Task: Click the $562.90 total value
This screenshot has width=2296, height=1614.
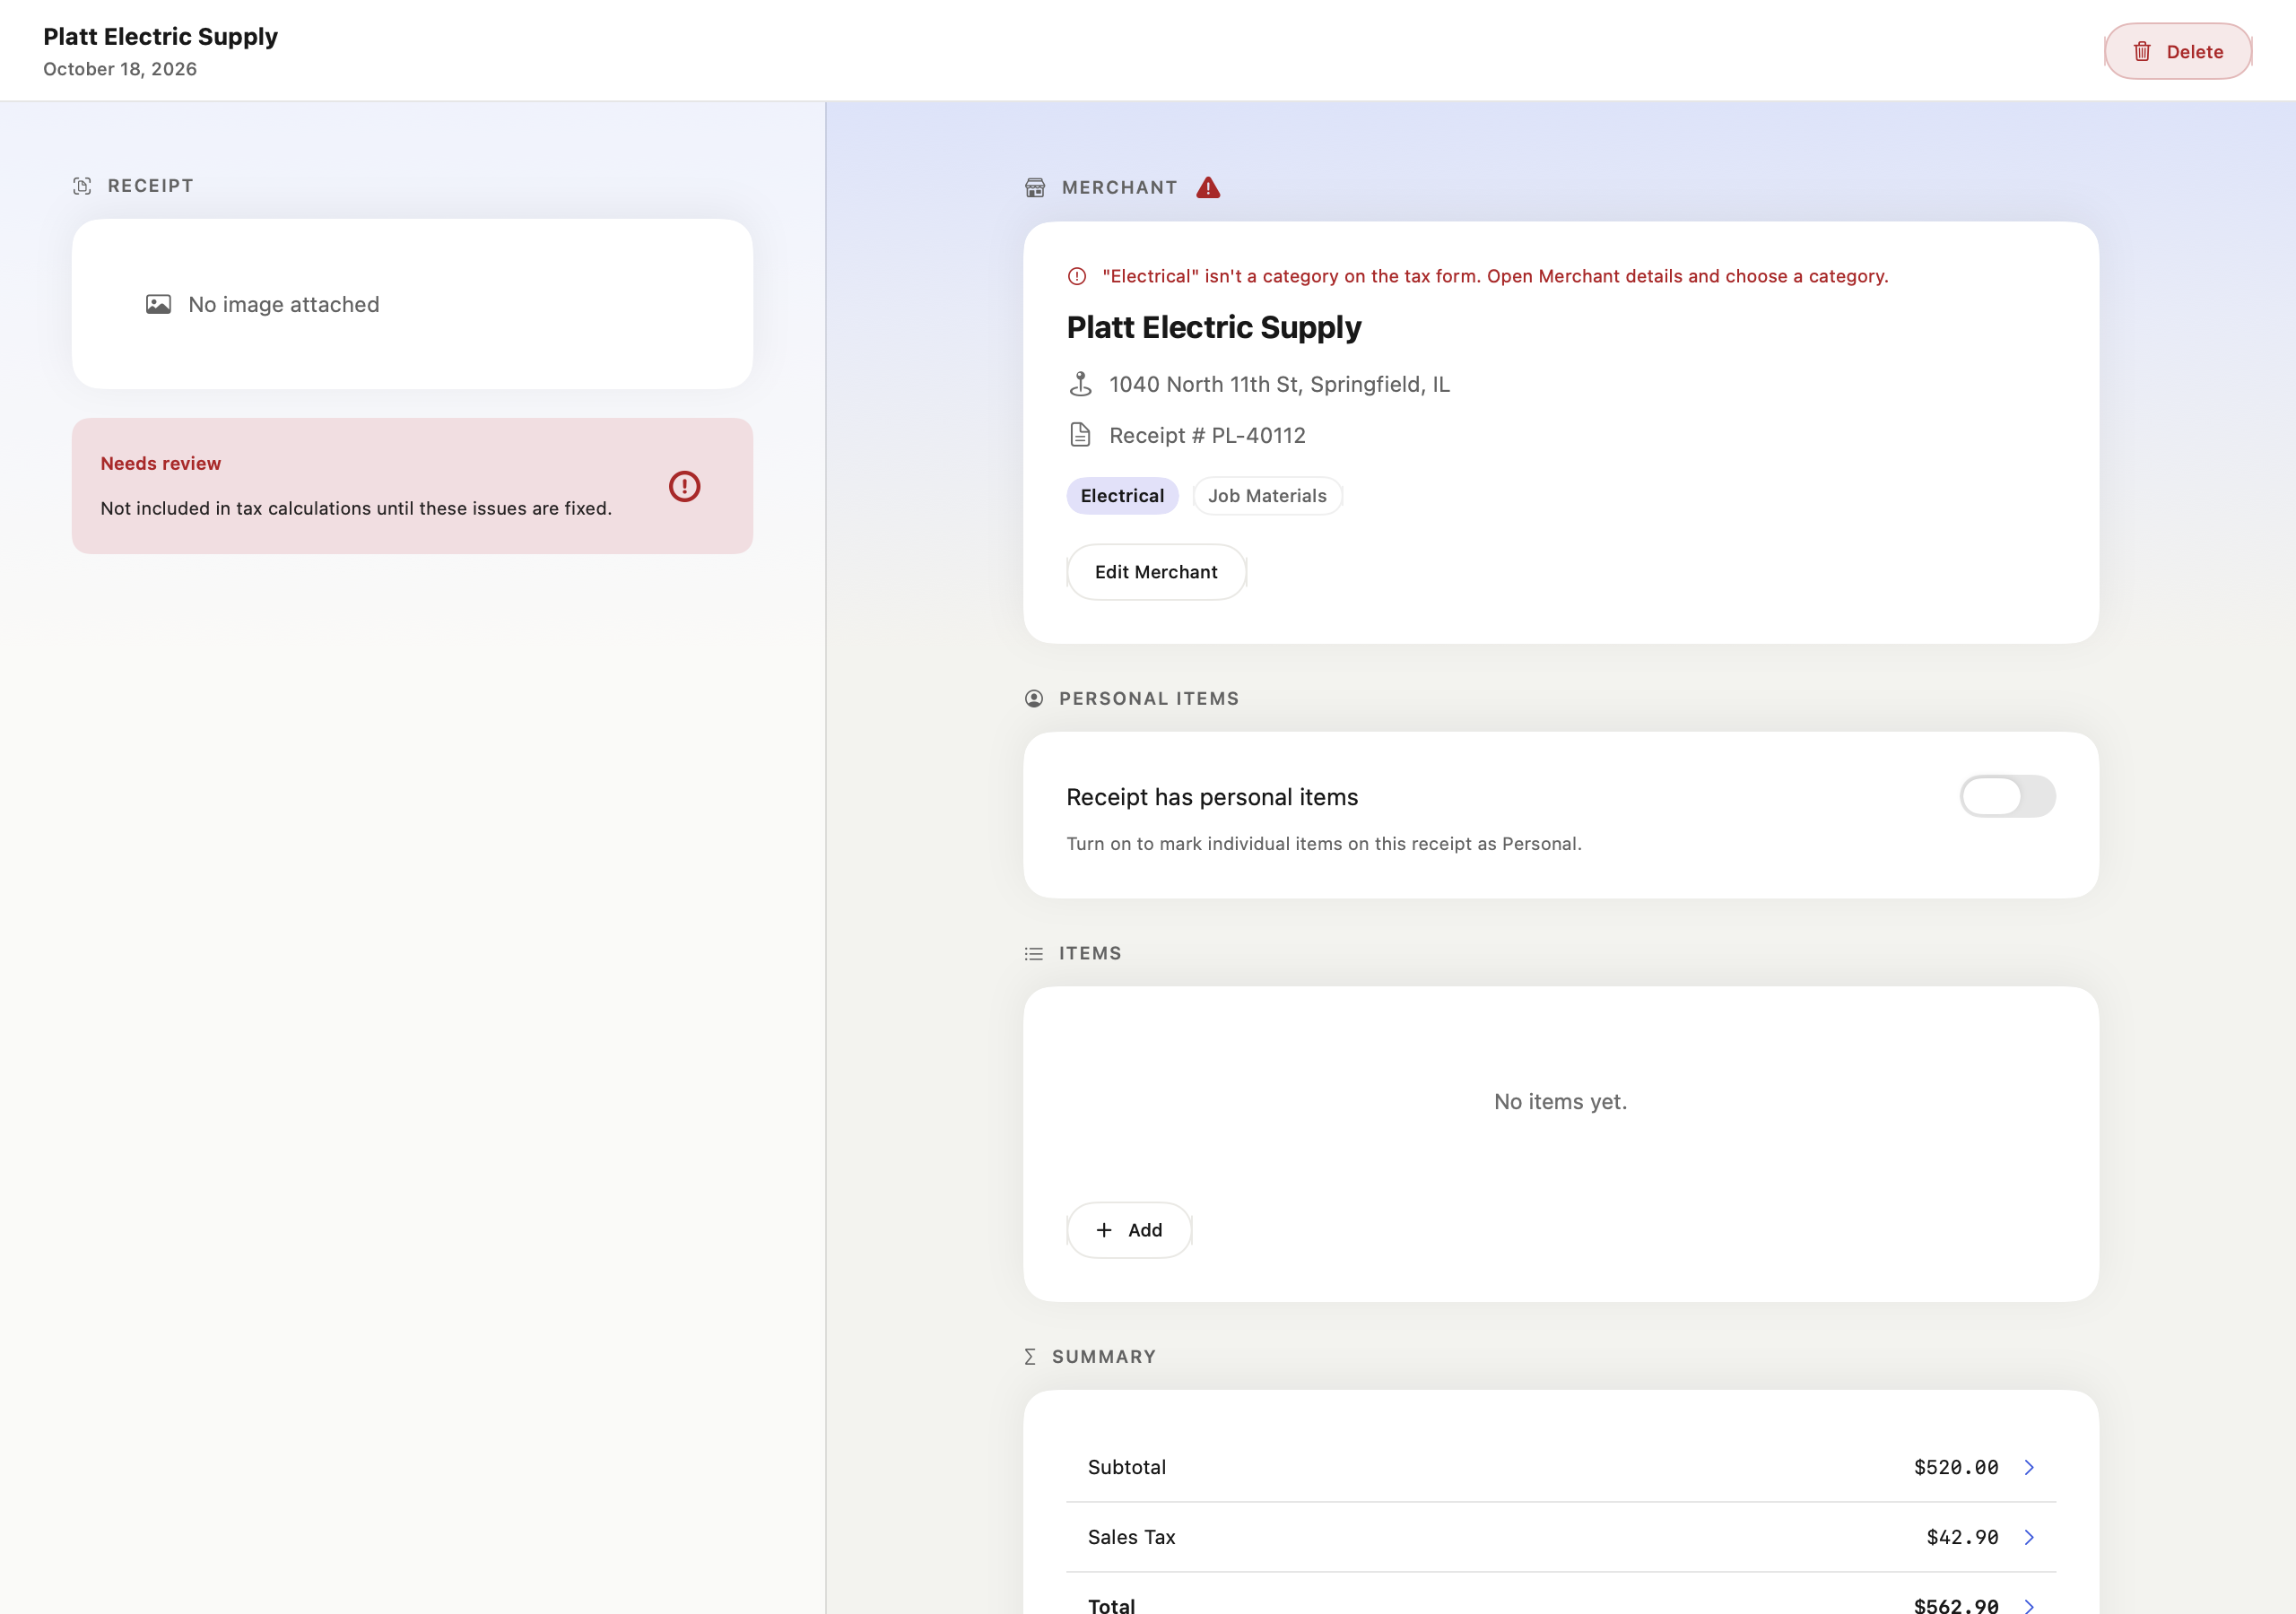Action: 1956,1605
